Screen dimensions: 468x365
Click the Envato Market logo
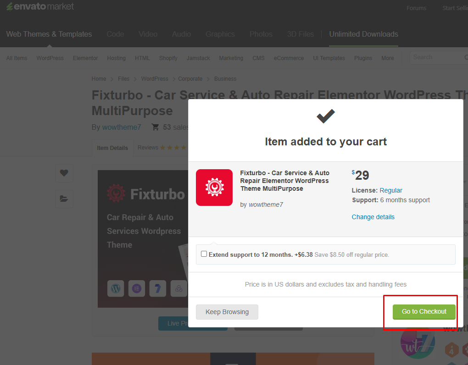pos(40,6)
